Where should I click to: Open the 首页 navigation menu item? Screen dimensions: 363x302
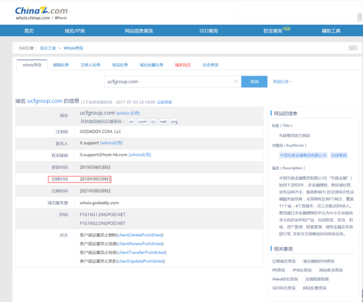pyautogui.click(x=29, y=31)
